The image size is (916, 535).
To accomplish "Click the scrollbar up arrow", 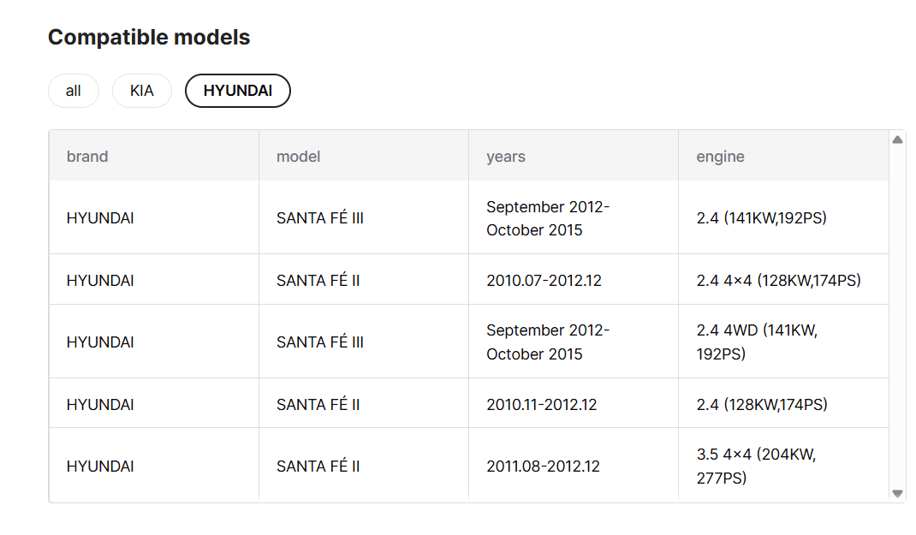I will pos(897,140).
